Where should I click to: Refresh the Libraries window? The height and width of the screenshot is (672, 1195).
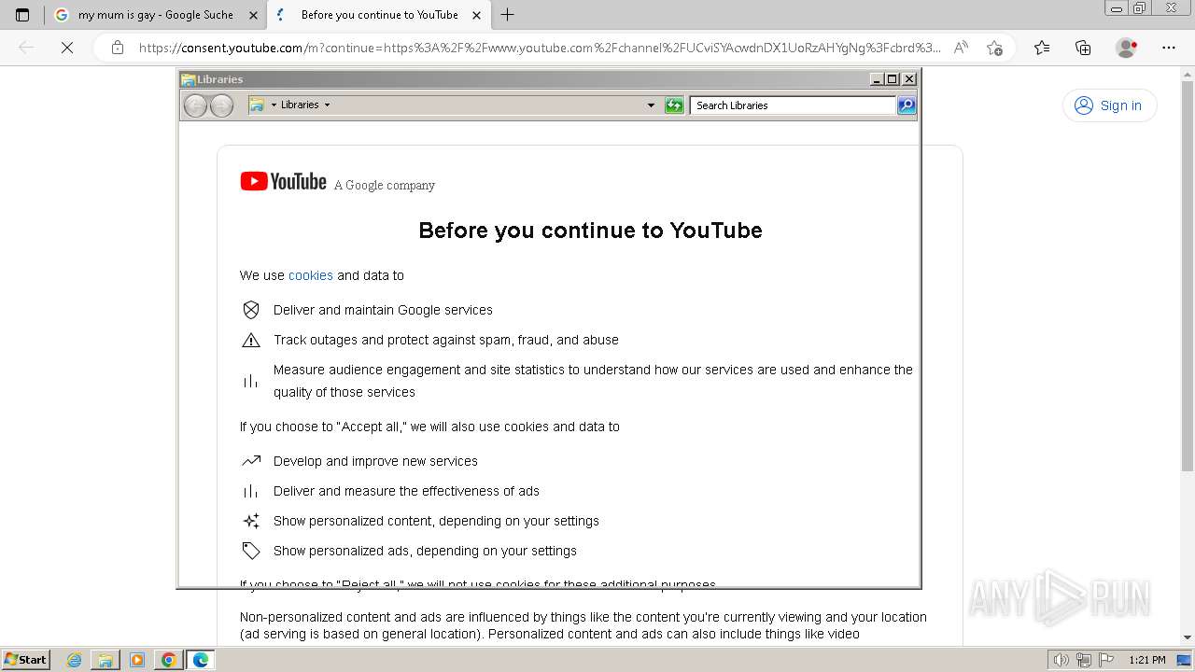(x=674, y=105)
